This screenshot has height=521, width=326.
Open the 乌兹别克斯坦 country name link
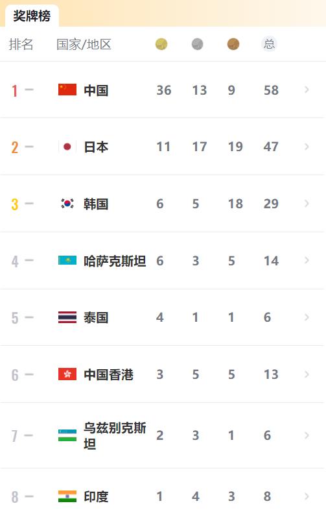[115, 435]
